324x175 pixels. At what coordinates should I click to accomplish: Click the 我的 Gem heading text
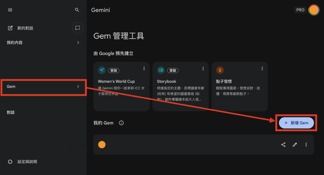click(x=103, y=123)
